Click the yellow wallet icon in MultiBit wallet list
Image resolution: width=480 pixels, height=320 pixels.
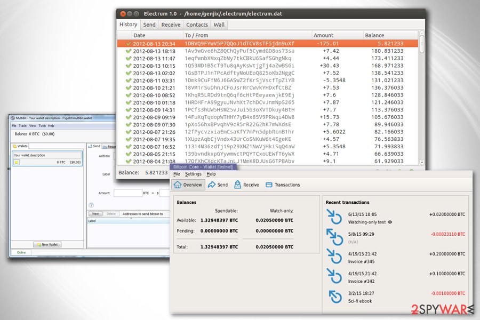coord(17,162)
